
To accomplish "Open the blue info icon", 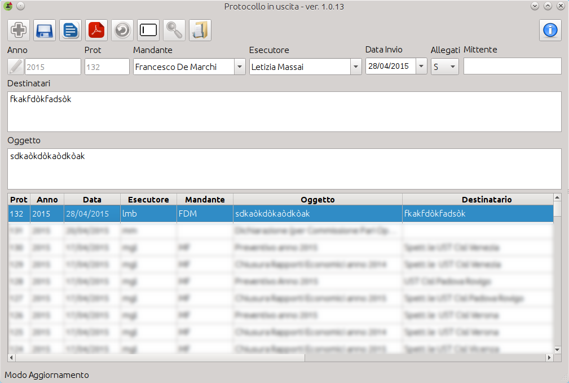I will 550,30.
